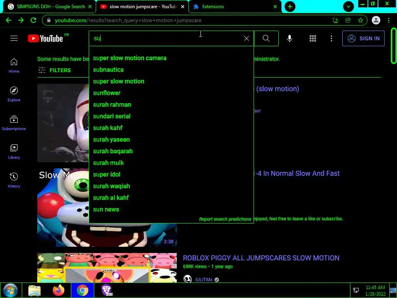Select suggestion 'surah yaseen'

[171, 140]
